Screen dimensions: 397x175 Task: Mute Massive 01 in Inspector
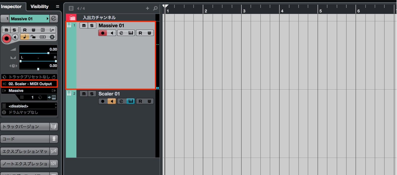tap(6, 30)
